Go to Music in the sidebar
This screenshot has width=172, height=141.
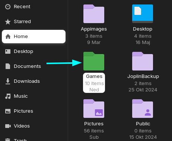tap(34, 96)
